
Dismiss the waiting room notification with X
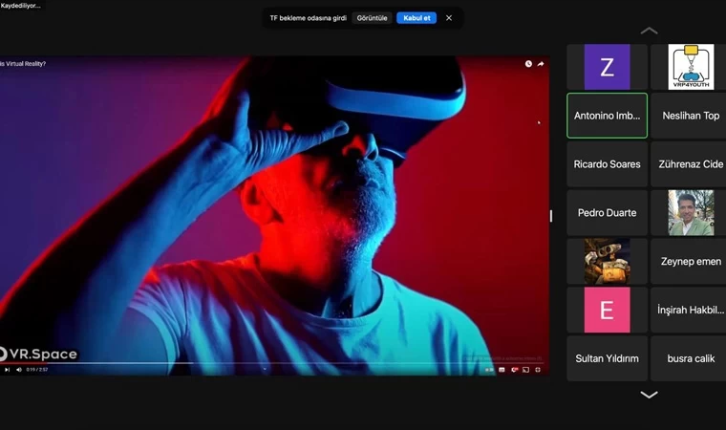(x=449, y=18)
